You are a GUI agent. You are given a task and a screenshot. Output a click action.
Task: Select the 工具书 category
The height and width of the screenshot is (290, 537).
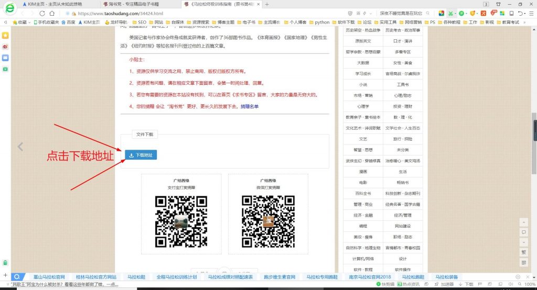(x=403, y=84)
